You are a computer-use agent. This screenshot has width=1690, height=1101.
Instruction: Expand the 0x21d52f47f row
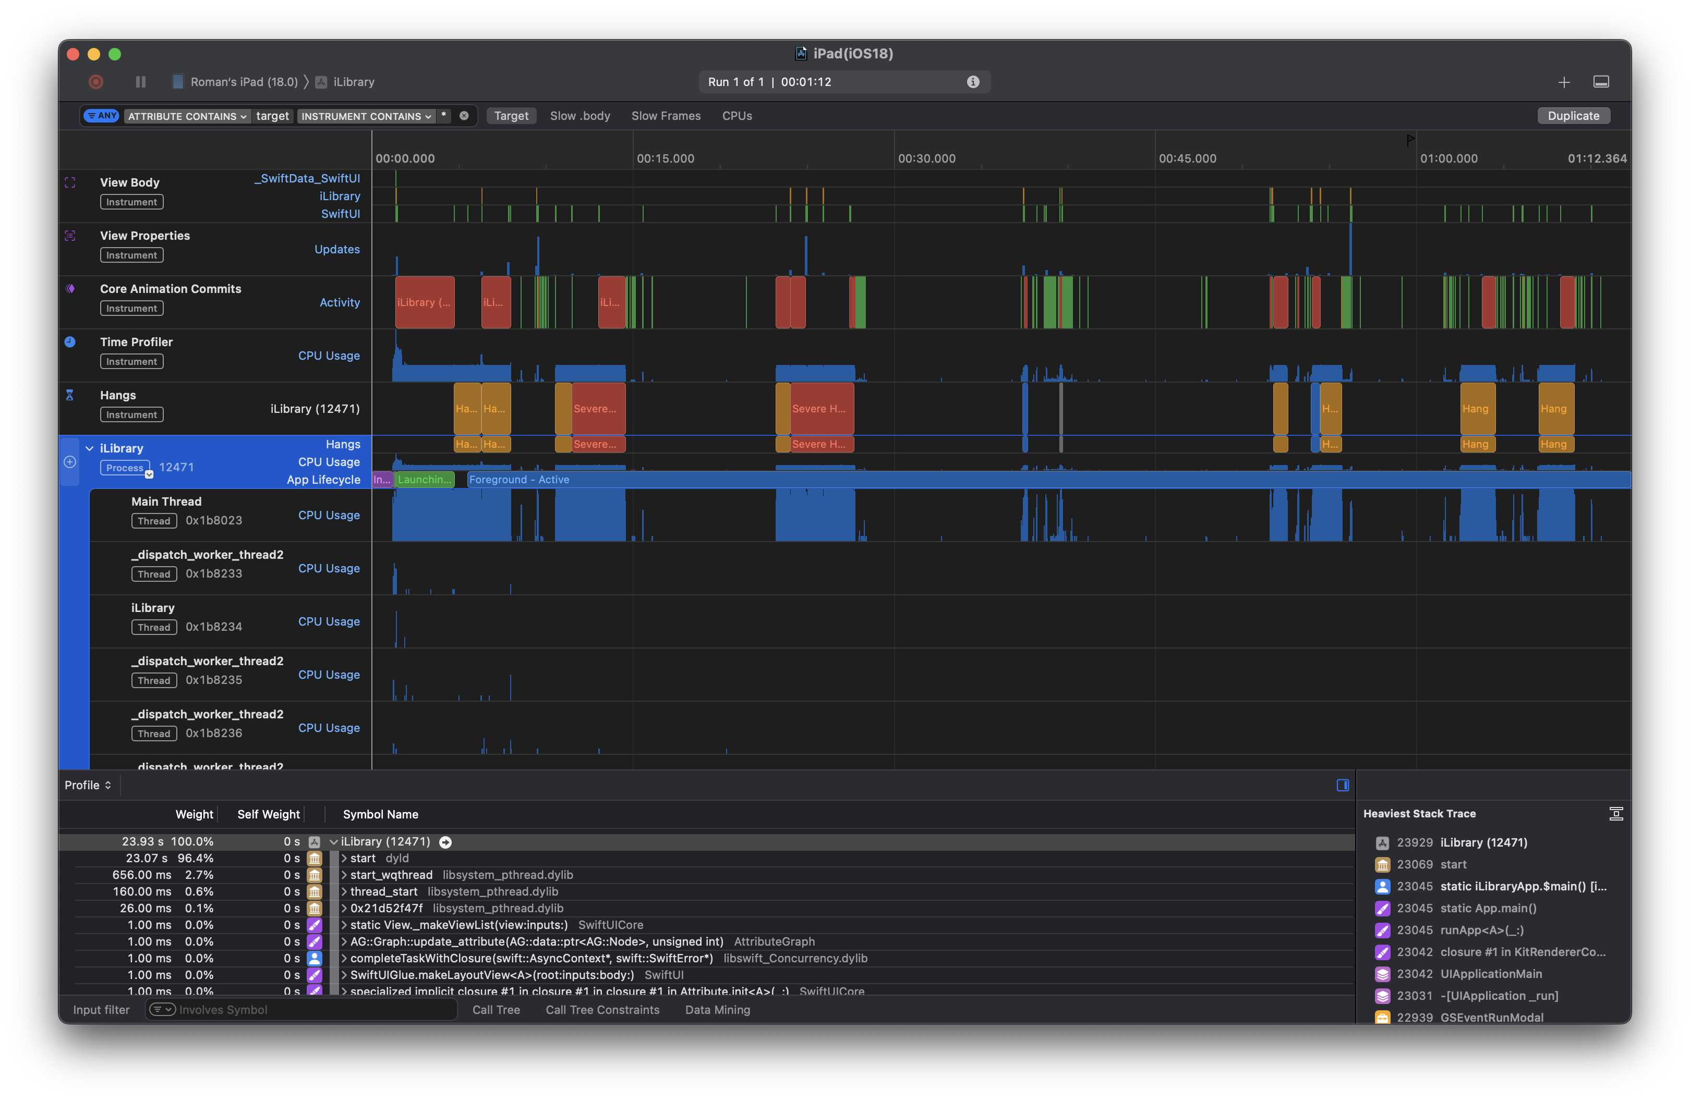tap(344, 909)
